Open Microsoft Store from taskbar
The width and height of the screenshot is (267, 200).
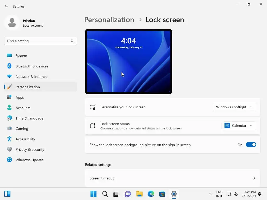click(162, 194)
